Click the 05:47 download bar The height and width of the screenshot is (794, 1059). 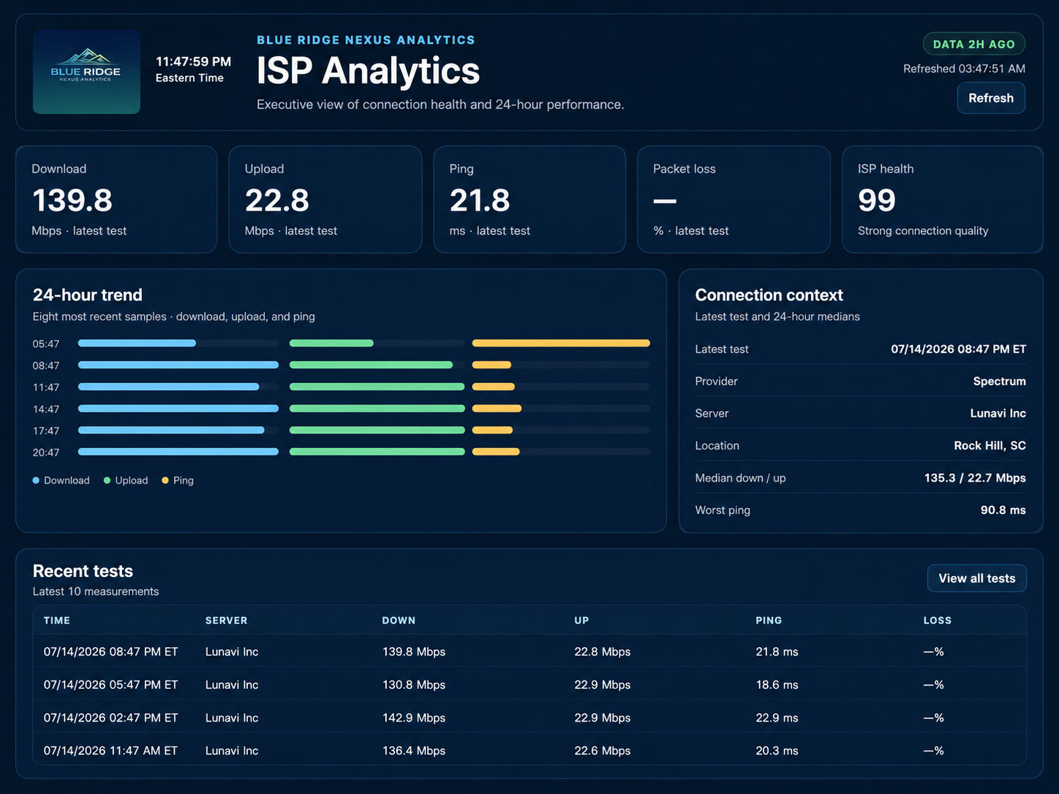coord(137,343)
